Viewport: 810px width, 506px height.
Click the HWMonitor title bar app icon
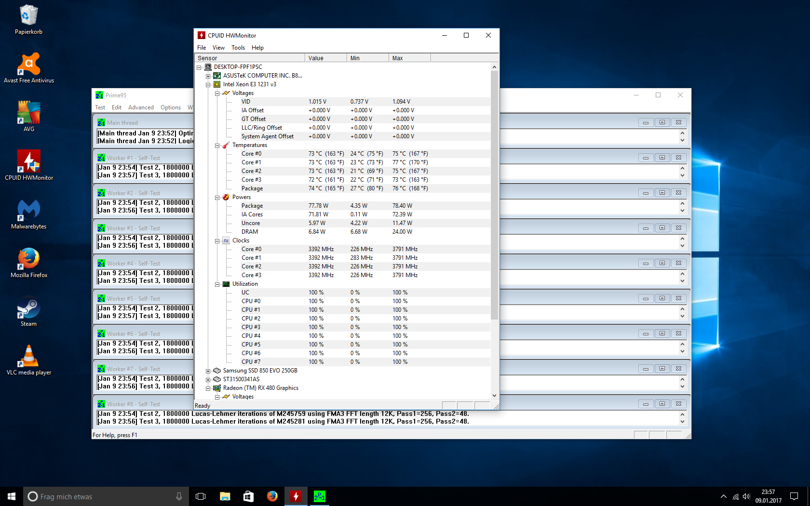pos(202,35)
